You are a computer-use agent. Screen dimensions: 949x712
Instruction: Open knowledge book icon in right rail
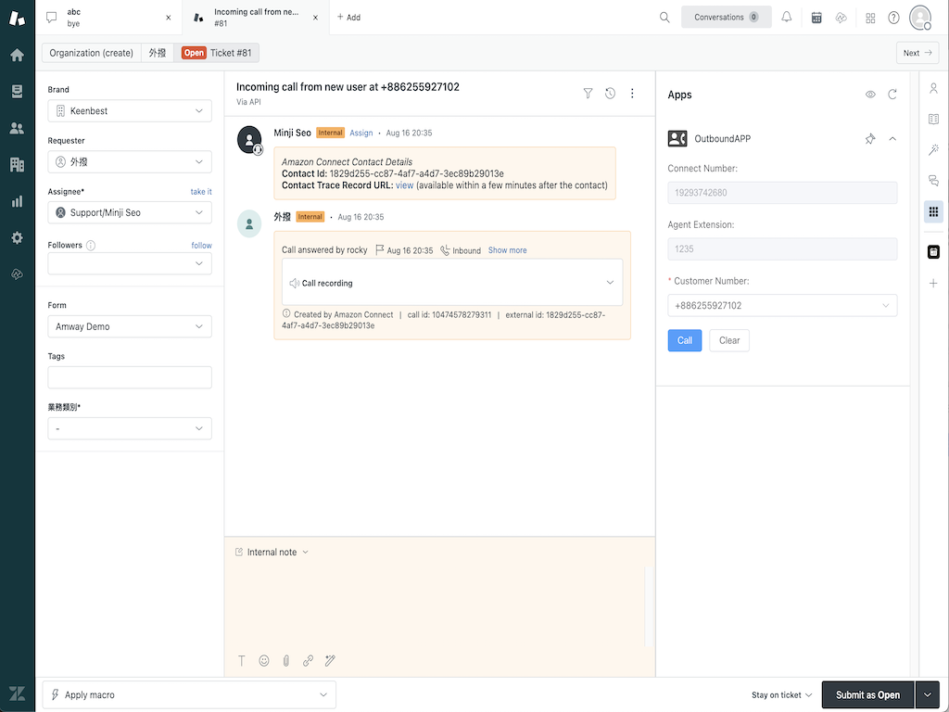(x=933, y=120)
